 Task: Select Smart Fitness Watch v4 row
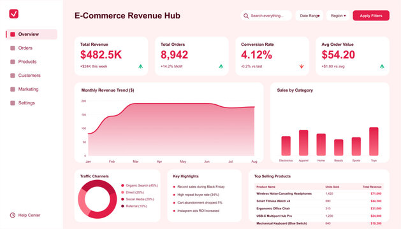tap(319, 201)
